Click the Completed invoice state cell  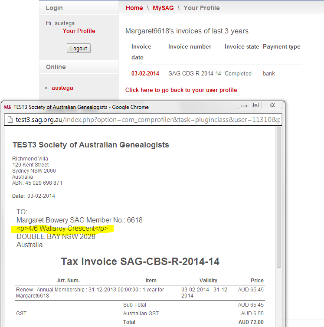pos(238,73)
